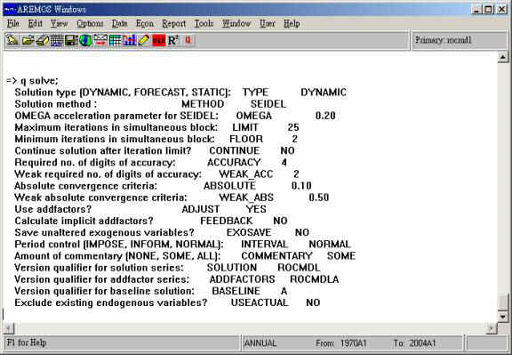Click the R-squared regression icon
Viewport: 512px width, 355px height.
click(x=172, y=40)
